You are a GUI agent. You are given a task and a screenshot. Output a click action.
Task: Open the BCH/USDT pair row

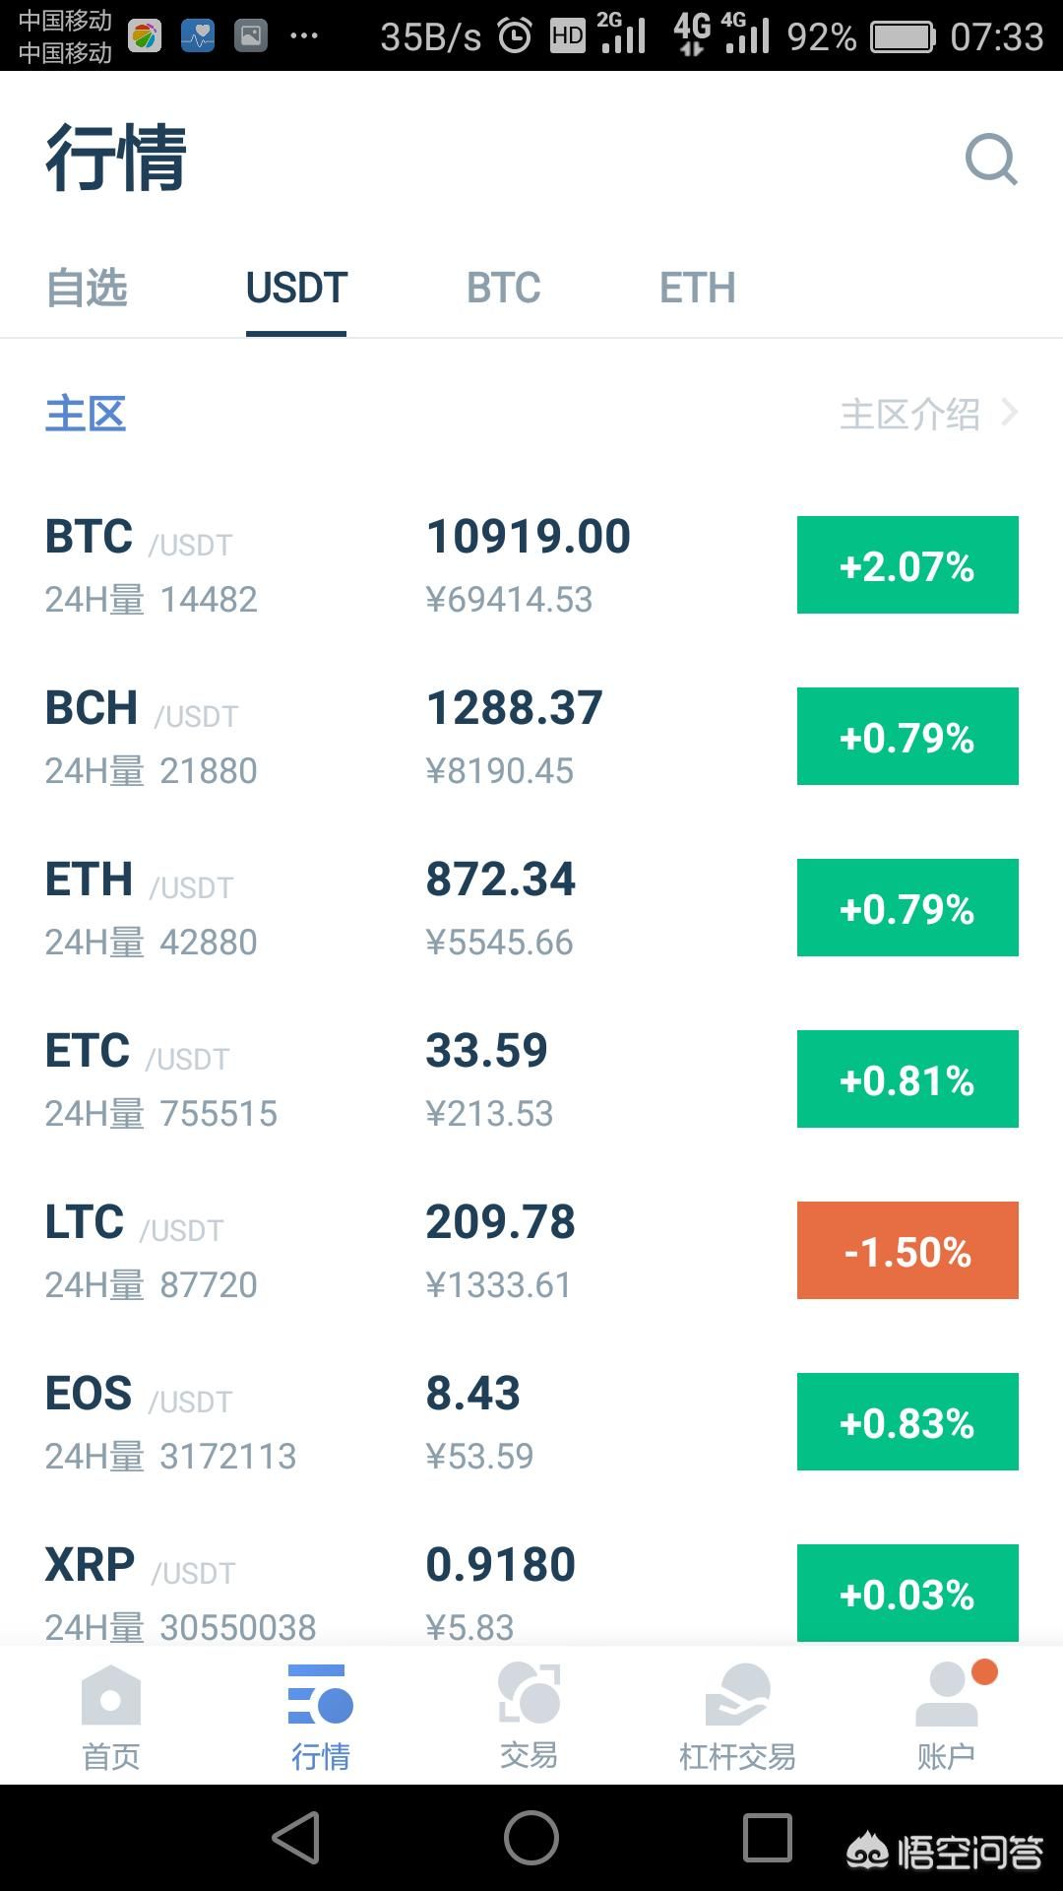point(531,737)
